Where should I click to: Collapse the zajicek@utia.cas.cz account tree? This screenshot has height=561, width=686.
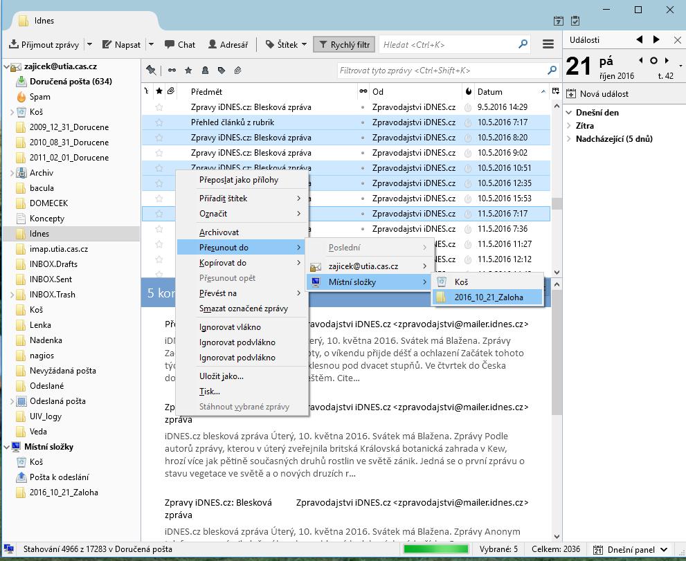[6, 66]
